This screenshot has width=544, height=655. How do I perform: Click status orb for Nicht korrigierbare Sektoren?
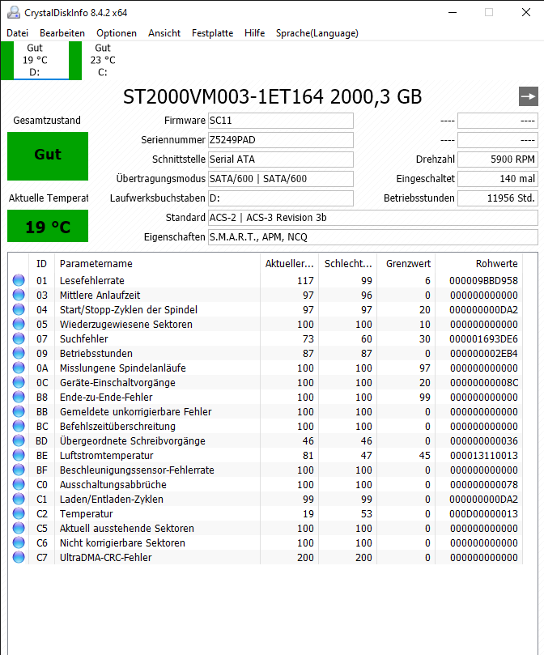click(19, 542)
